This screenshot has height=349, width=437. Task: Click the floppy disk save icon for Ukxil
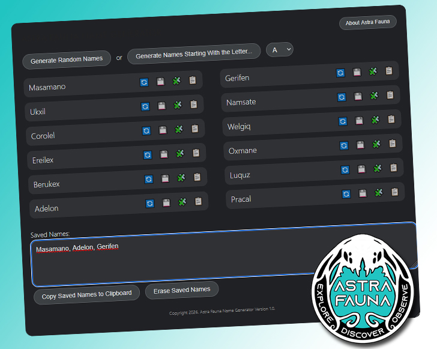pos(161,106)
